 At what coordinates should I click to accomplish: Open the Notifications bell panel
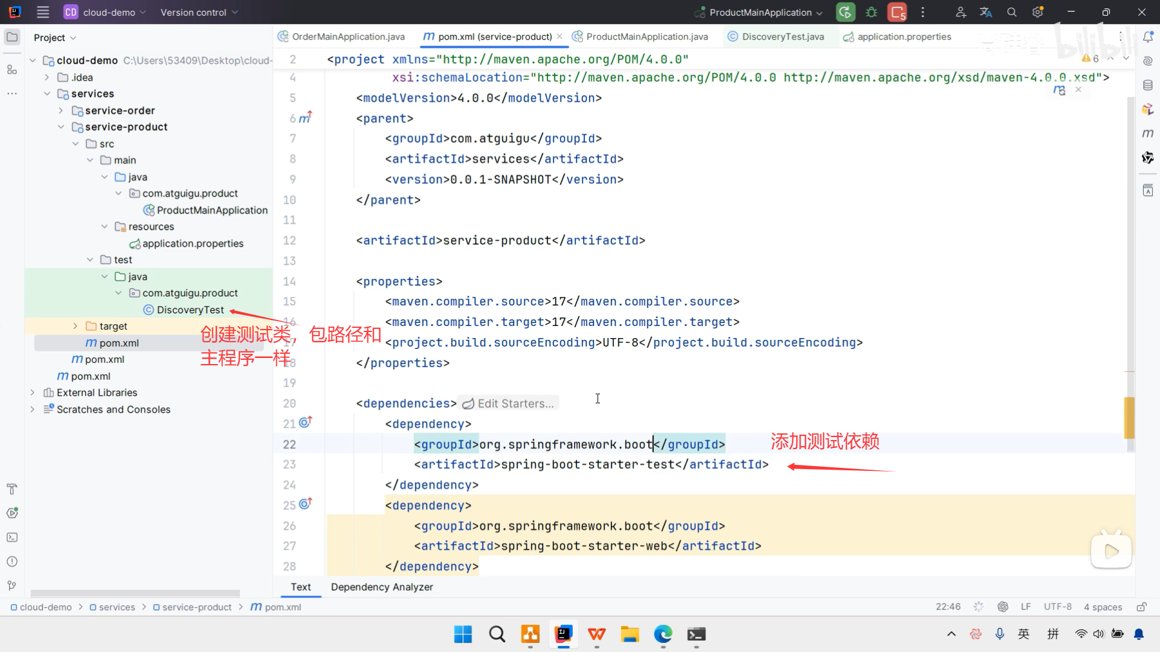coord(1148,37)
